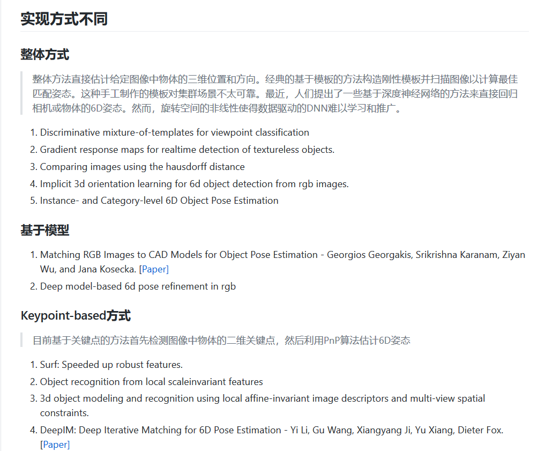545x451 pixels.
Task: Click item Instance- and Category-level 6D Object Pose Estimation
Action: pyautogui.click(x=159, y=201)
